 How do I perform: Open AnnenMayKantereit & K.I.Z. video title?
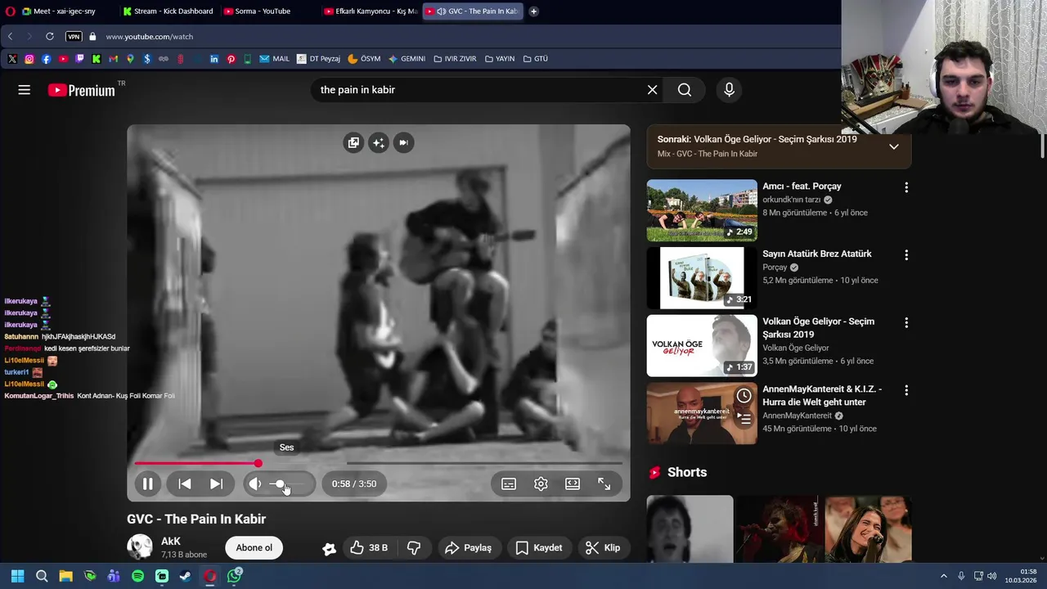pos(821,396)
